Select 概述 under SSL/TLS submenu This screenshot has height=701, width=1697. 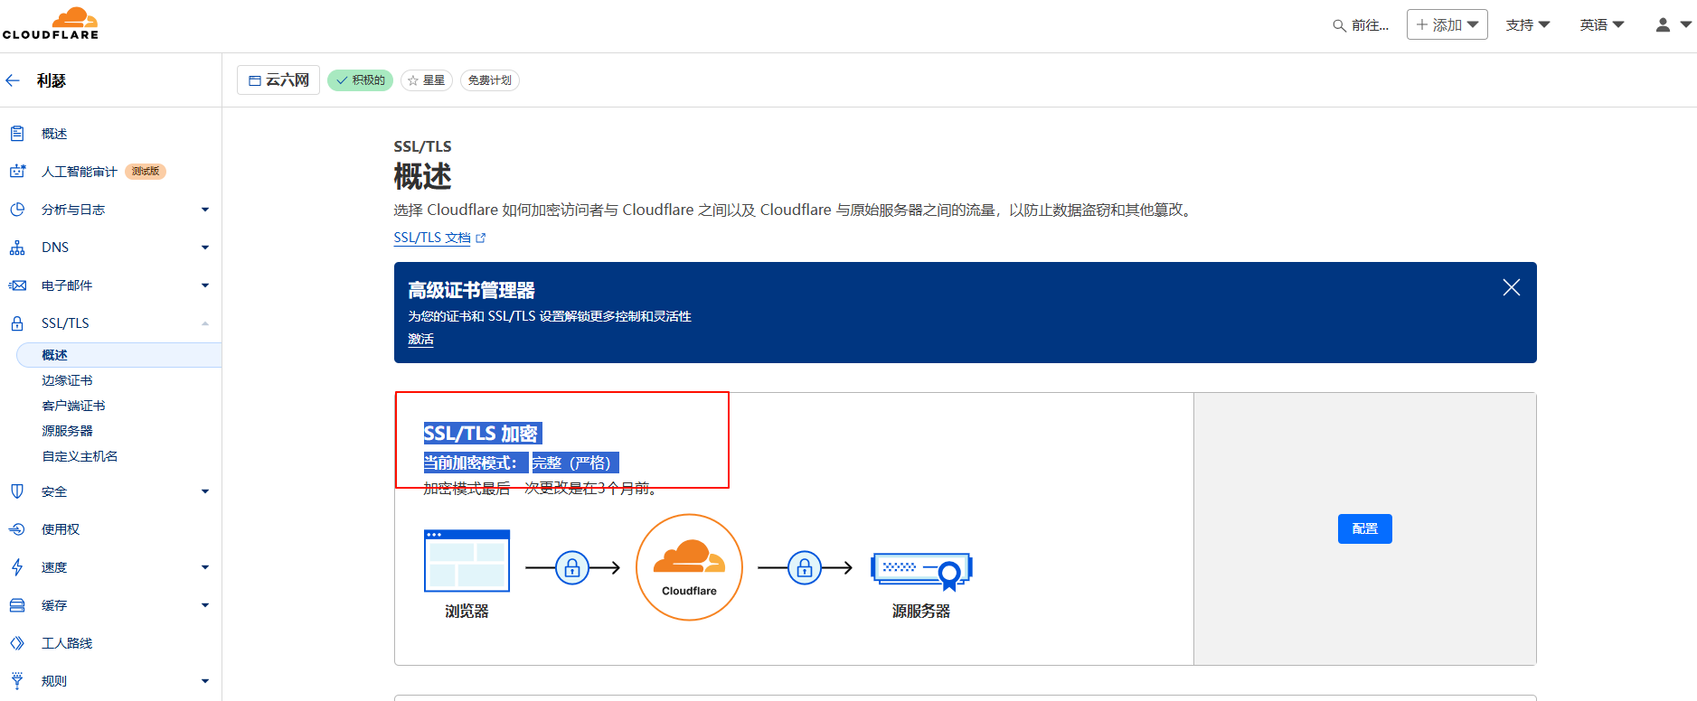pyautogui.click(x=119, y=355)
